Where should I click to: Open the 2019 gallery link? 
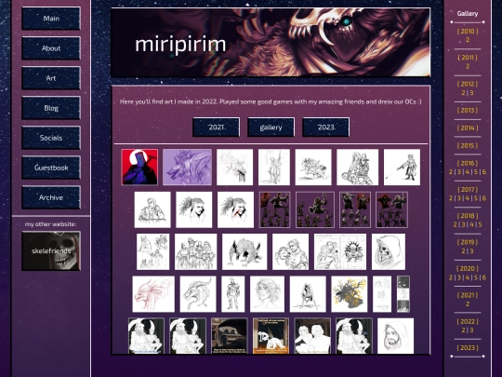[x=468, y=242]
